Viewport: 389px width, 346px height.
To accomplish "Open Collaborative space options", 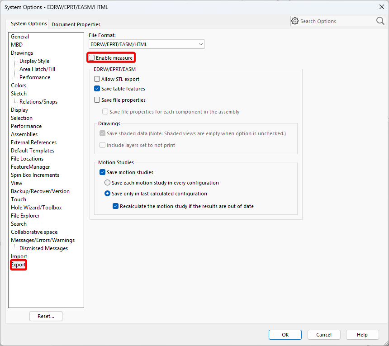I will 34,232.
